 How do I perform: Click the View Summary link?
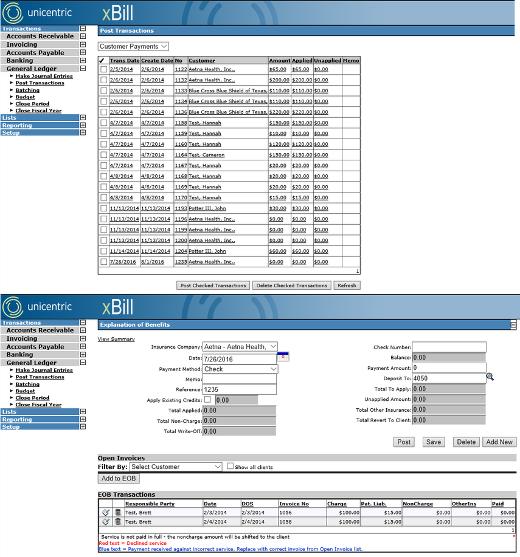[x=116, y=339]
